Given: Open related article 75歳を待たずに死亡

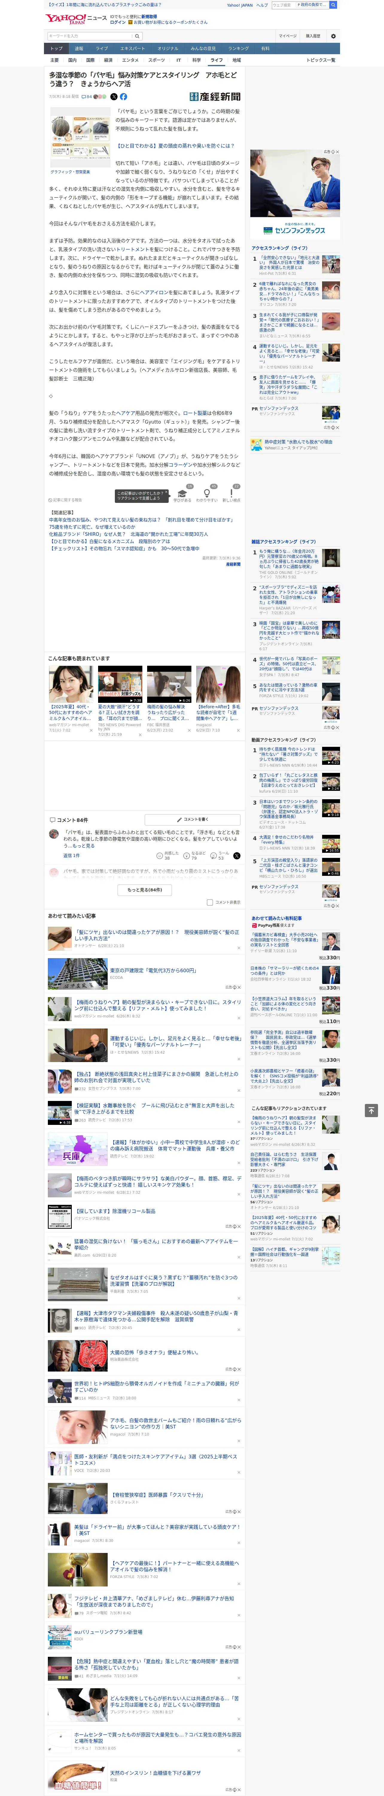Looking at the screenshot, I should [x=93, y=527].
